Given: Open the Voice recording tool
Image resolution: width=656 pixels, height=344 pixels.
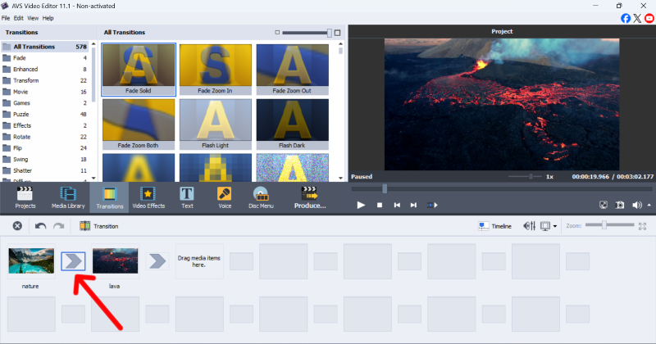Looking at the screenshot, I should pyautogui.click(x=224, y=197).
